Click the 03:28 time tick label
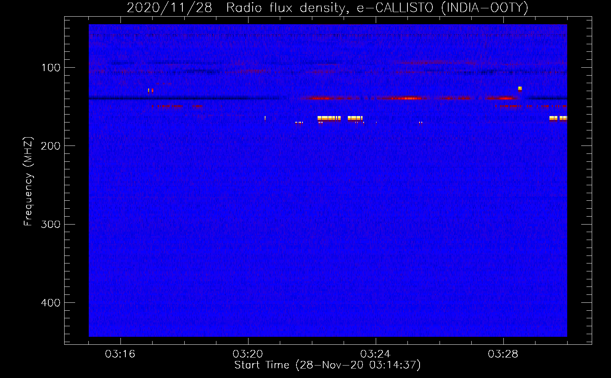Screen dimensions: 611x378 (x=503, y=354)
